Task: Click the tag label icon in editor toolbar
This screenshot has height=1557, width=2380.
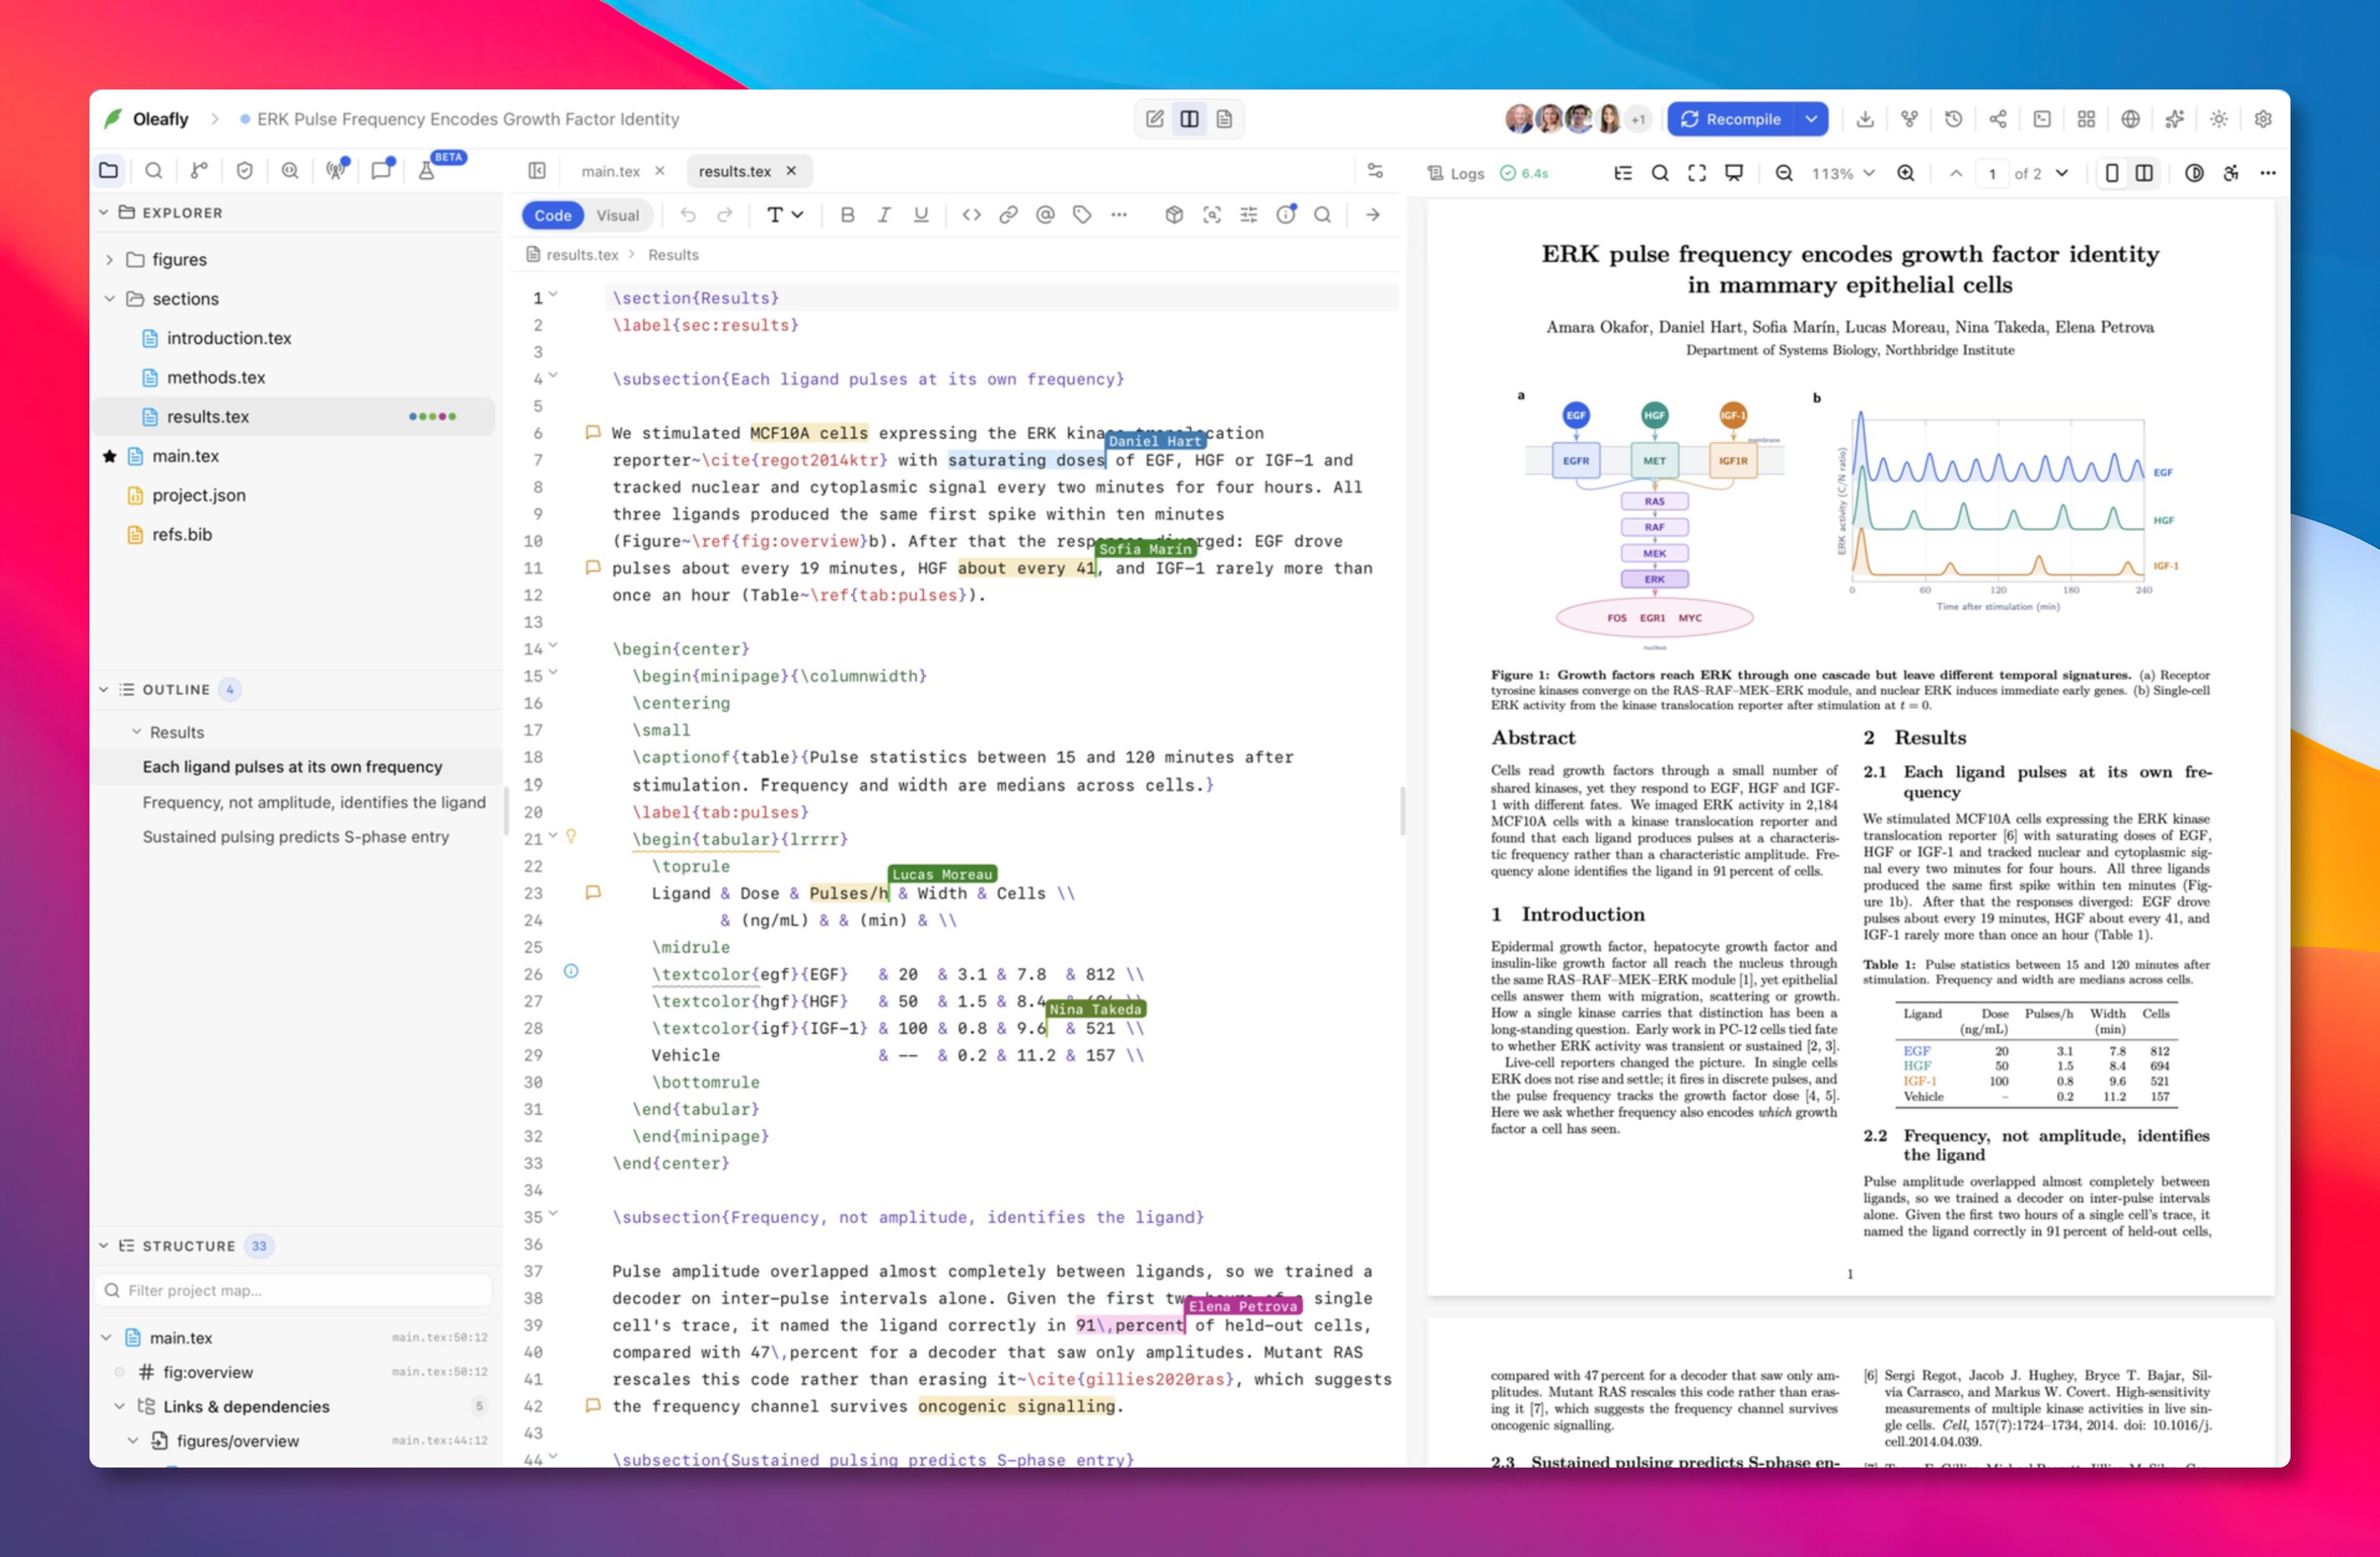Action: tap(1082, 215)
